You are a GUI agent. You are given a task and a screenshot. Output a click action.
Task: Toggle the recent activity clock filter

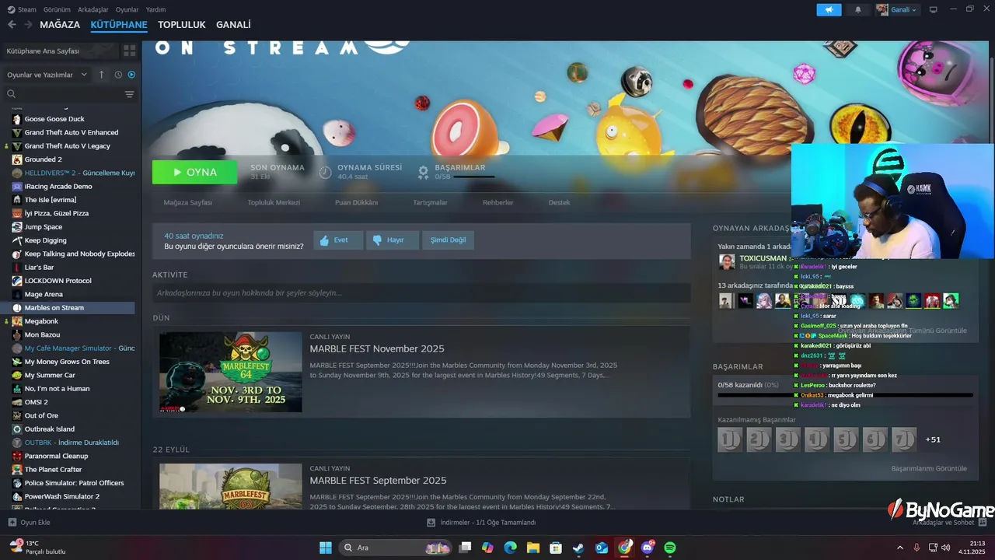click(118, 75)
